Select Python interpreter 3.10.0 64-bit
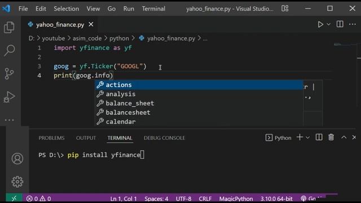Image resolution: width=361 pixels, height=203 pixels. pos(276,198)
